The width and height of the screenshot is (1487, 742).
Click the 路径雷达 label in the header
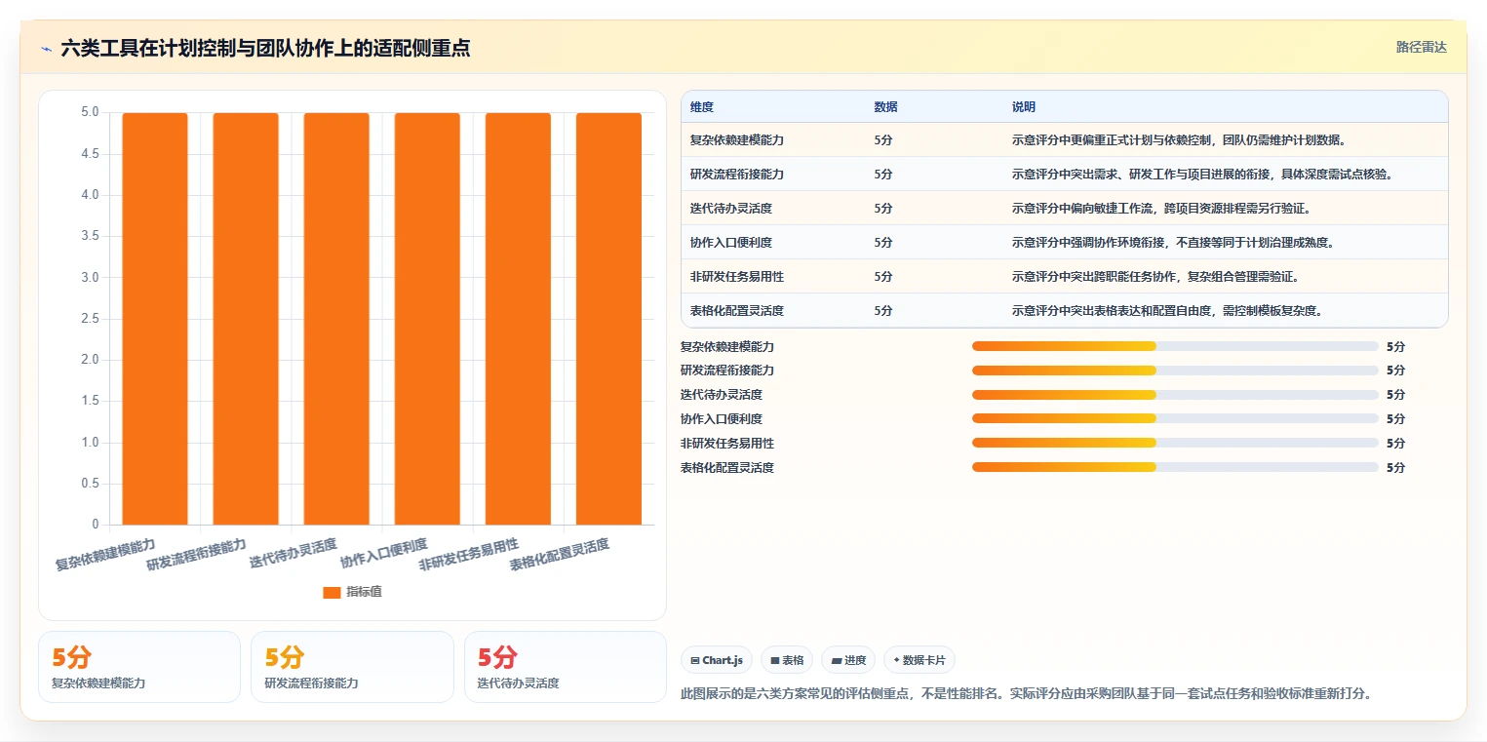pyautogui.click(x=1422, y=47)
